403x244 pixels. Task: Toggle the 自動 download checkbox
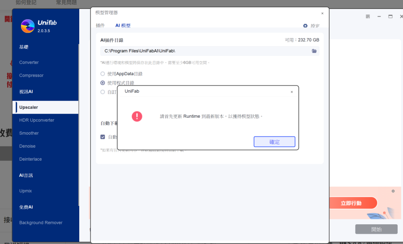click(103, 137)
